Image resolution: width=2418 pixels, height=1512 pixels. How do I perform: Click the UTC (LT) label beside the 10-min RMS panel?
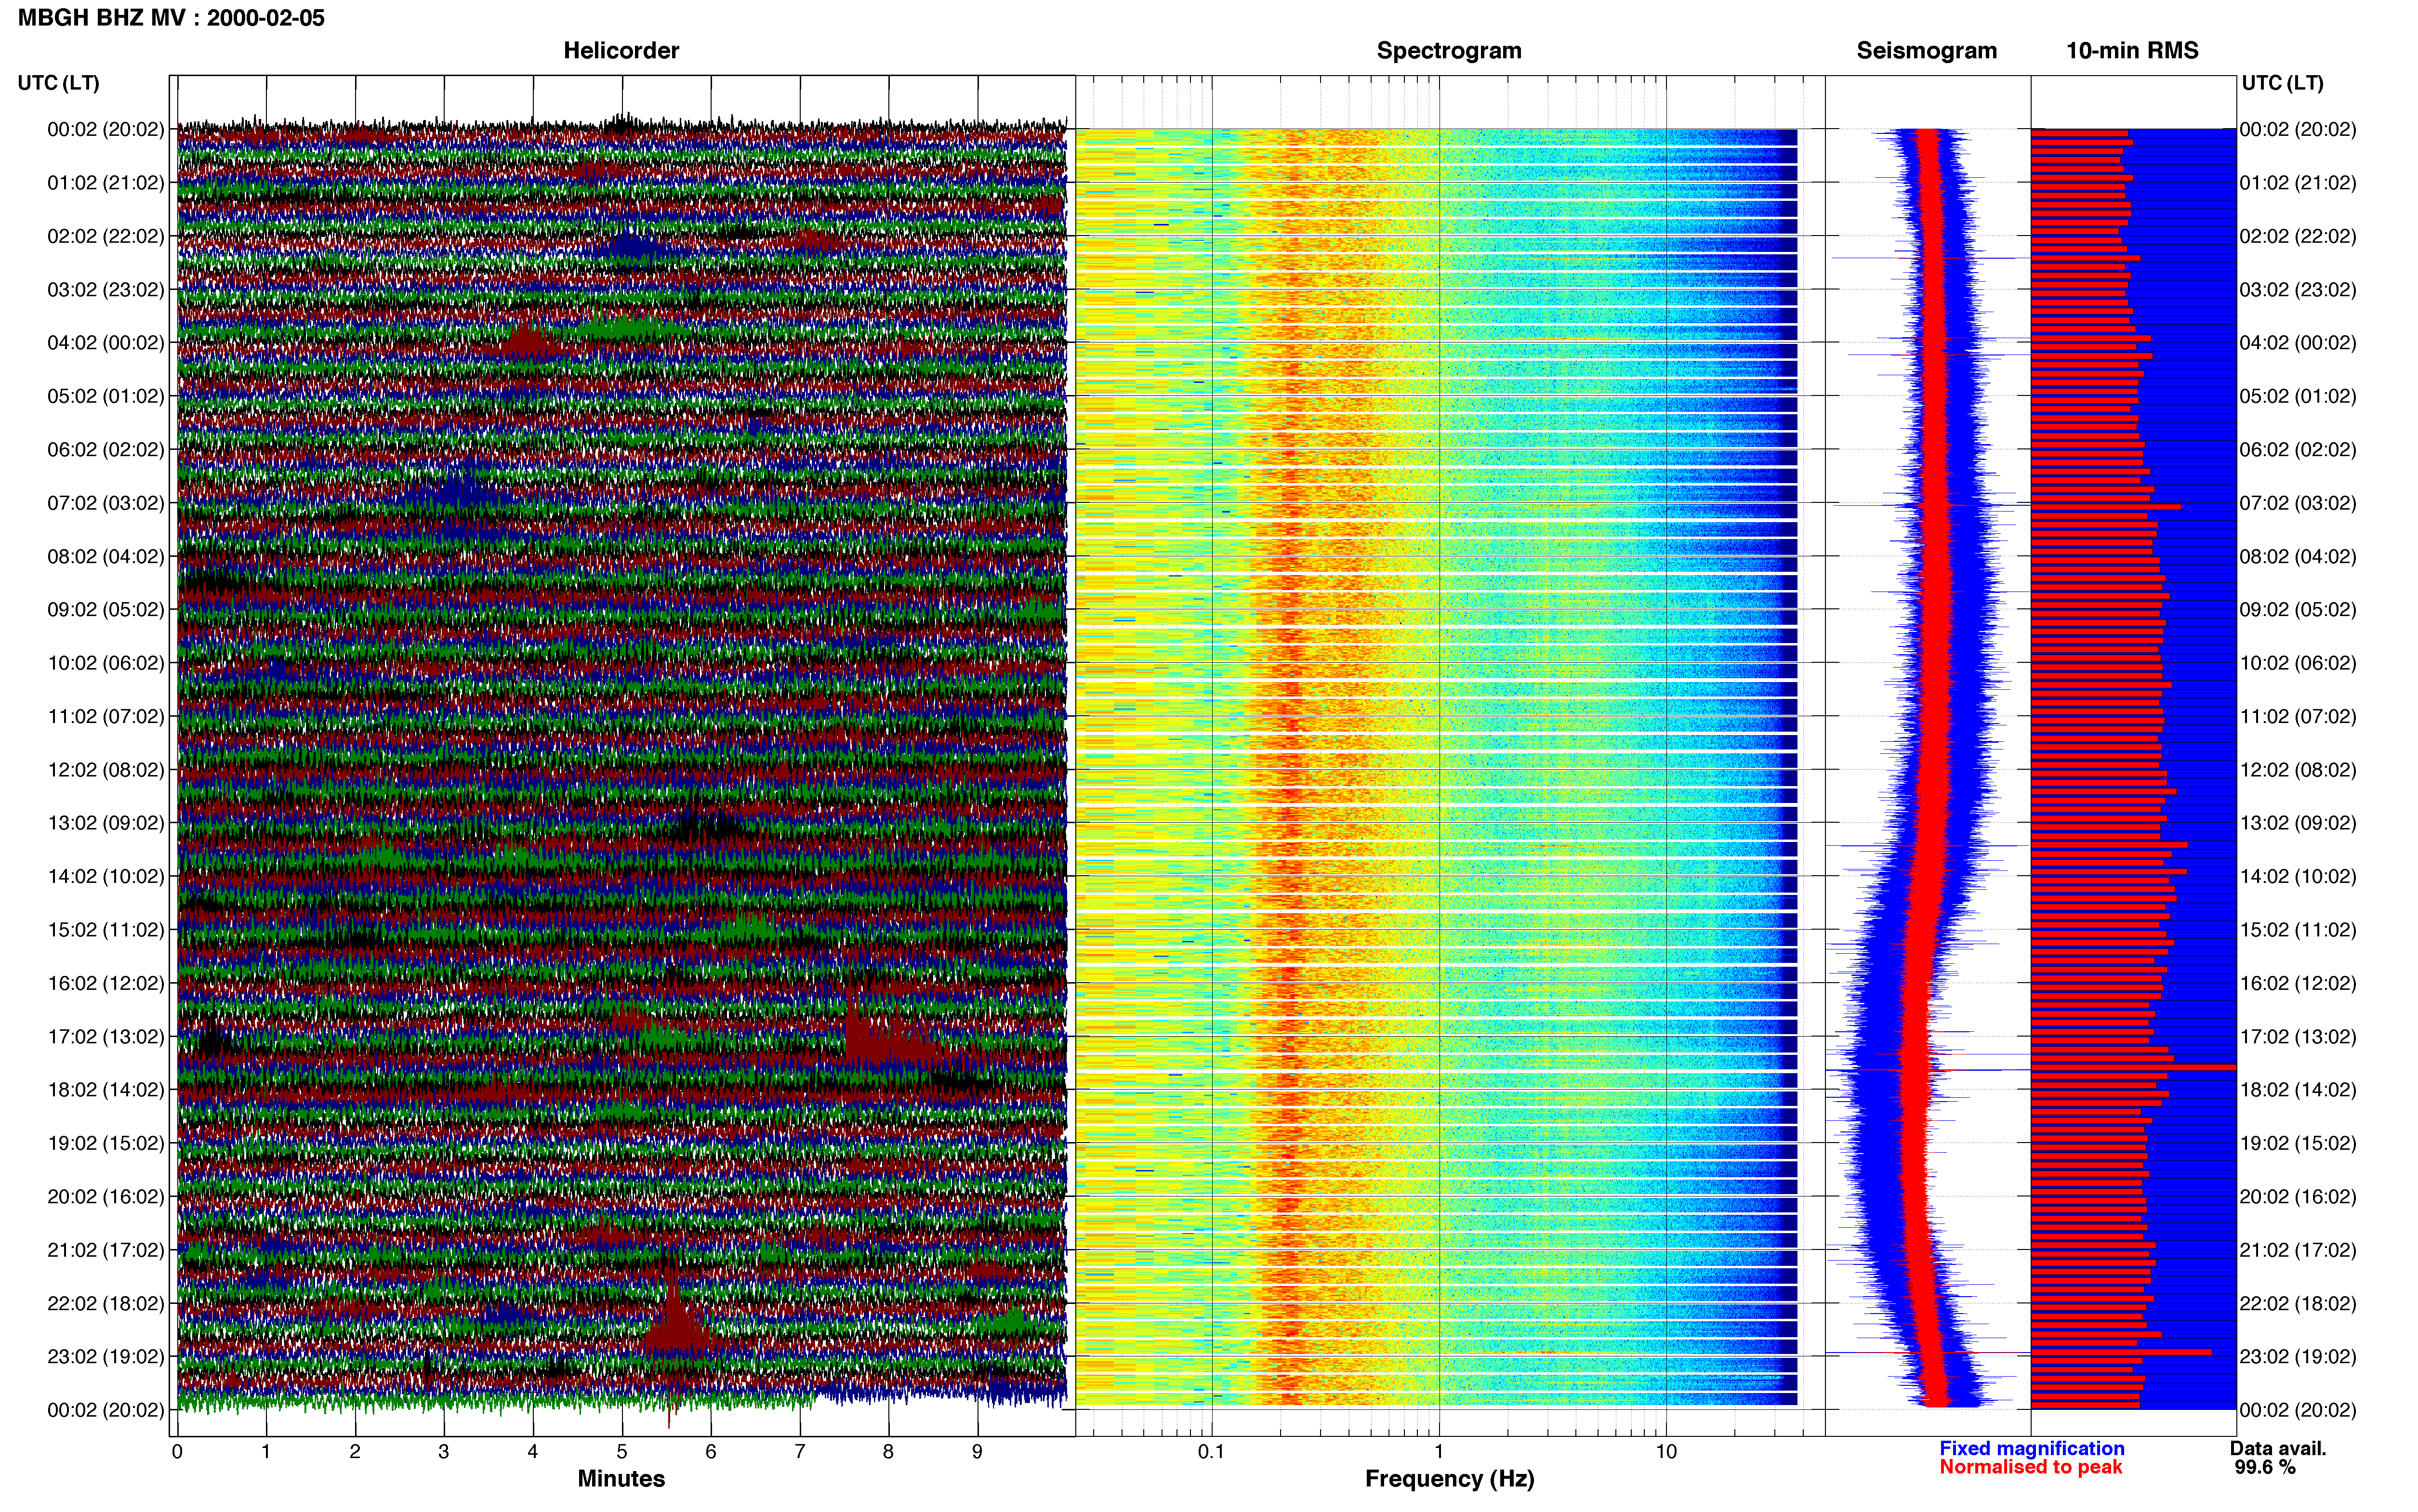tap(2282, 83)
